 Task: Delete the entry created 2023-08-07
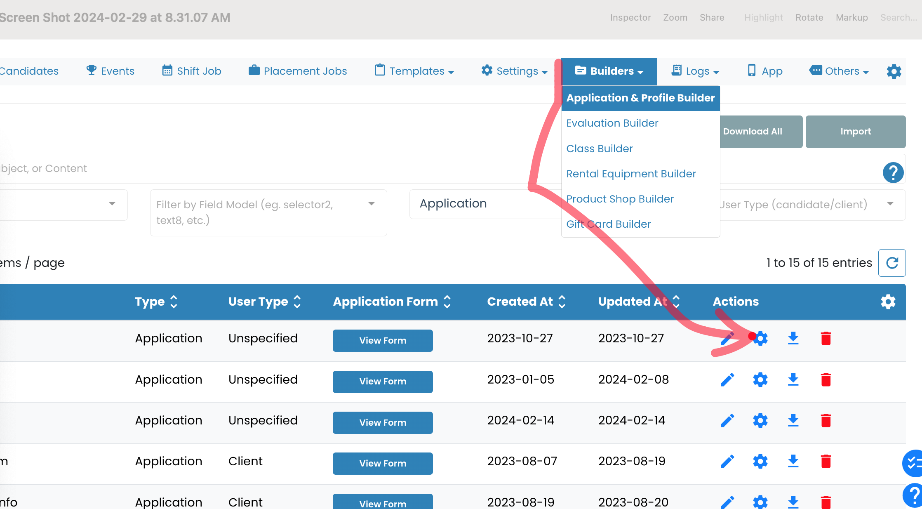(x=826, y=461)
